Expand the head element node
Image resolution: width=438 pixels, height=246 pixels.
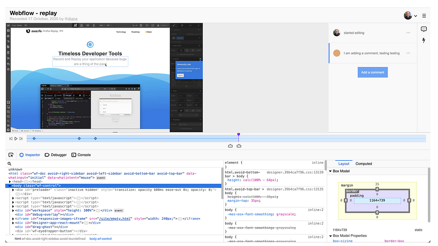10,182
